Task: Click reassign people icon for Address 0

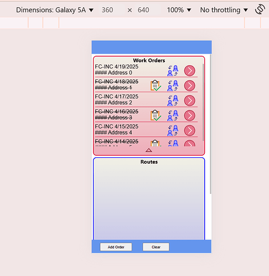Action: (173, 71)
